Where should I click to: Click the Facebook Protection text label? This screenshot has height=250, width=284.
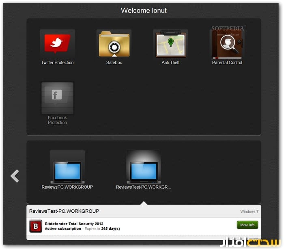click(57, 120)
